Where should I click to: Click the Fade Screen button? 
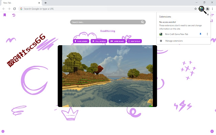tap(81, 41)
